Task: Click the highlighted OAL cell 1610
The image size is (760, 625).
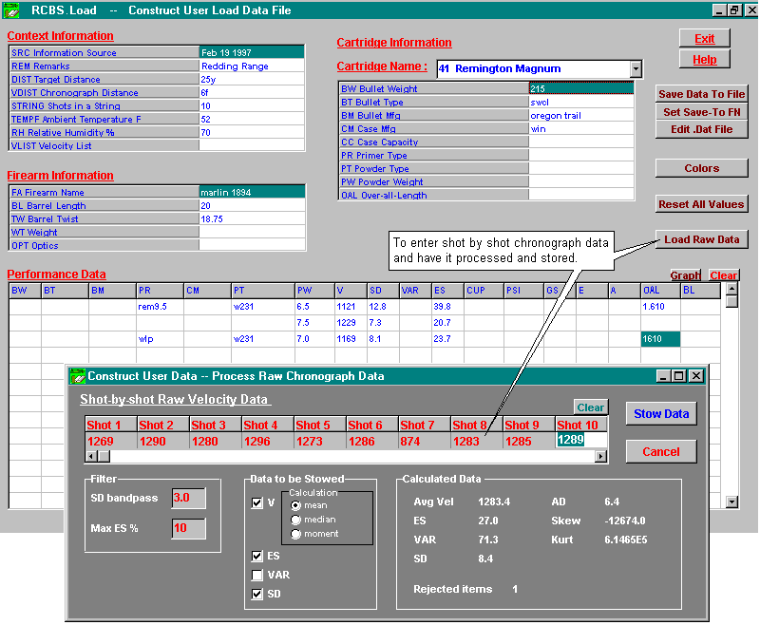Action: pyautogui.click(x=660, y=339)
